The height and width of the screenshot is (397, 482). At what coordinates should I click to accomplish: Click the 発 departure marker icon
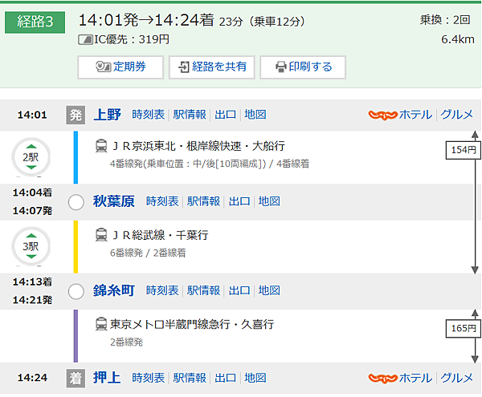coord(76,115)
